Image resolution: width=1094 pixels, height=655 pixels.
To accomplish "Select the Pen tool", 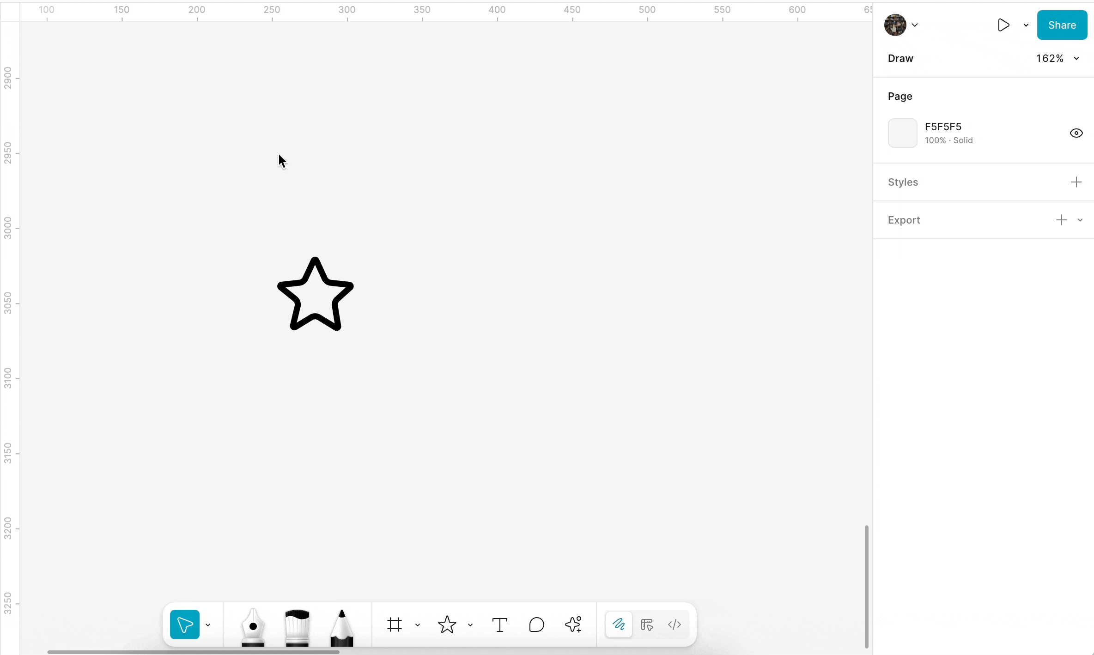I will tap(252, 625).
